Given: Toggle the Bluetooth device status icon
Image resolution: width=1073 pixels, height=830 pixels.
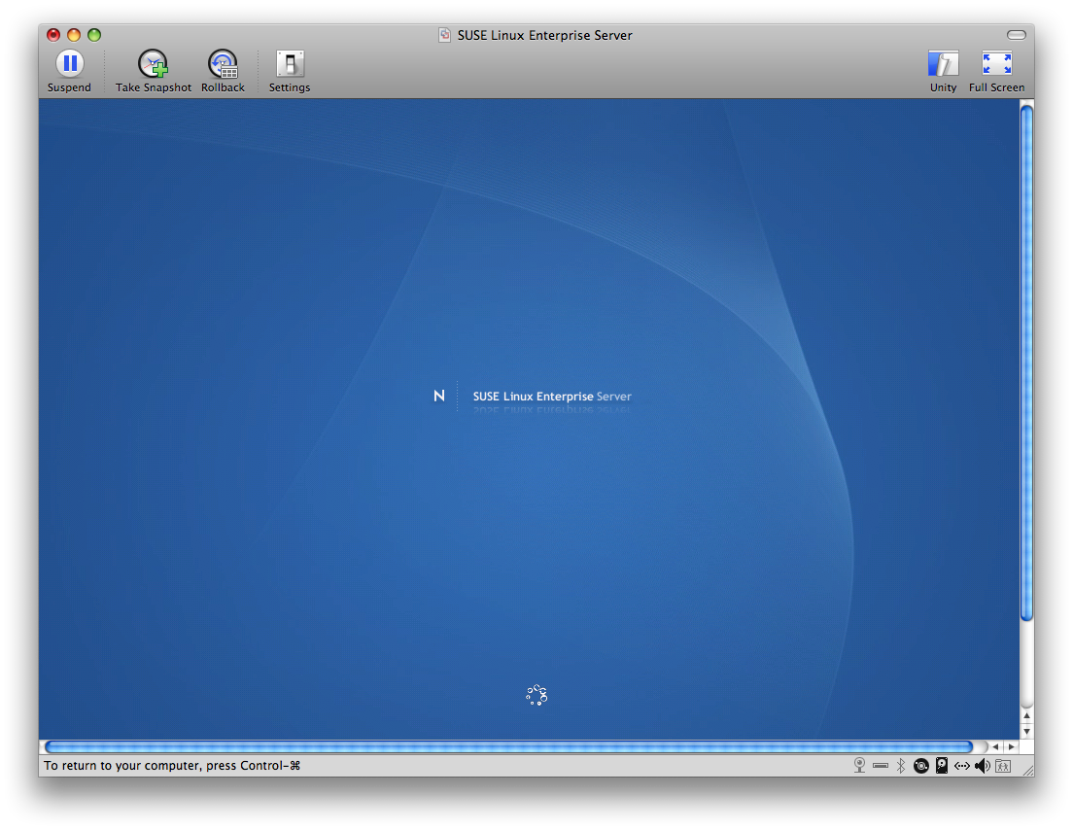Looking at the screenshot, I should (x=901, y=766).
